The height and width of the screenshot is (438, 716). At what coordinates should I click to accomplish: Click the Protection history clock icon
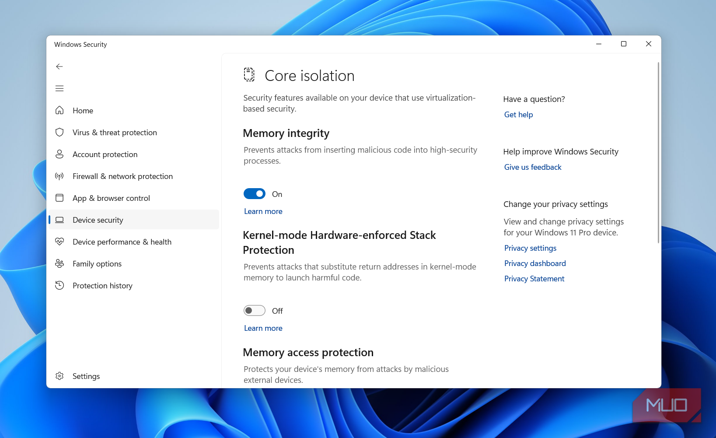(x=59, y=285)
